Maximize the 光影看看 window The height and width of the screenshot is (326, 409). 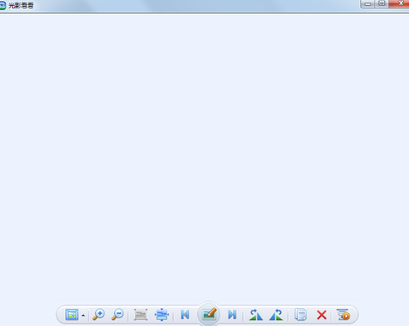[382, 4]
